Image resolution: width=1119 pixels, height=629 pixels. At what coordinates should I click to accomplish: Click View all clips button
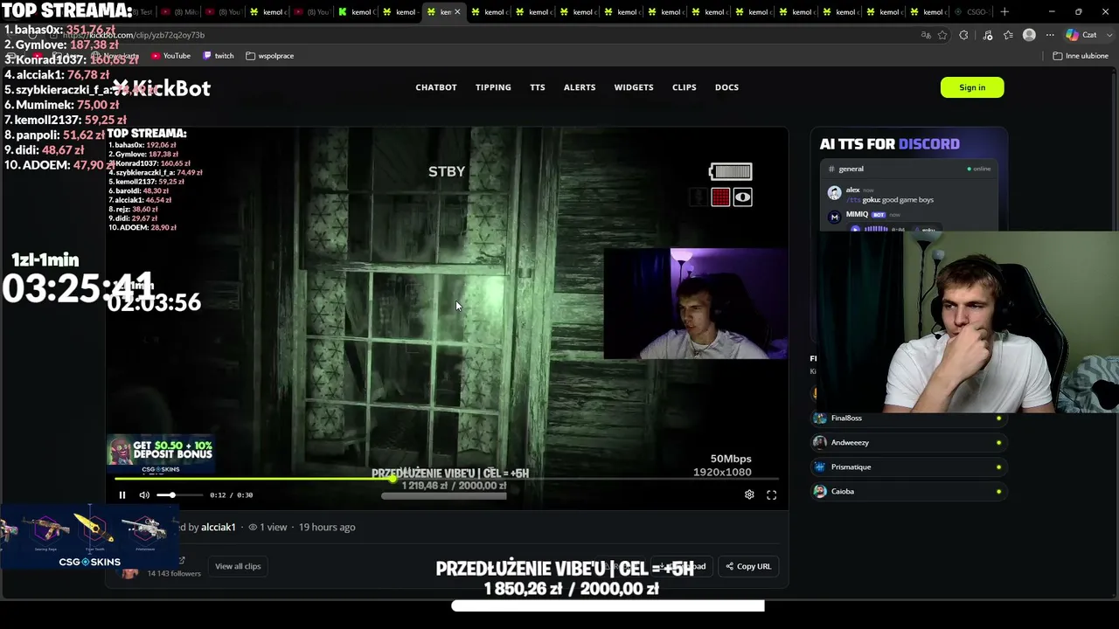click(238, 566)
